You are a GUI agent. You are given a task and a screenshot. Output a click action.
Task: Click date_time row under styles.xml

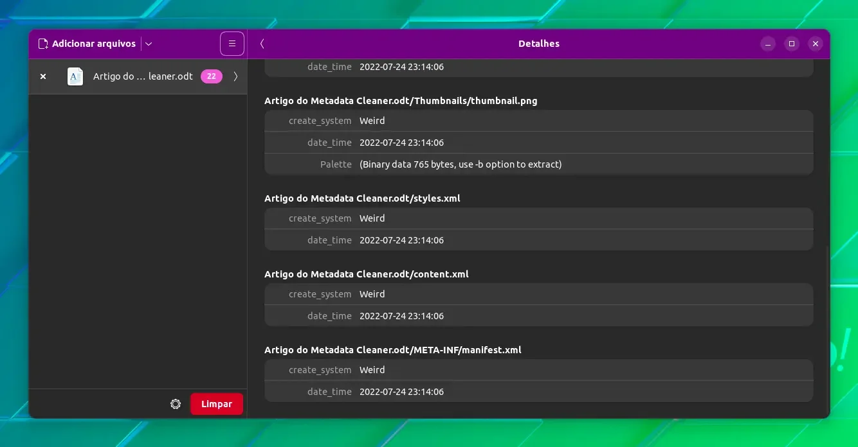539,240
